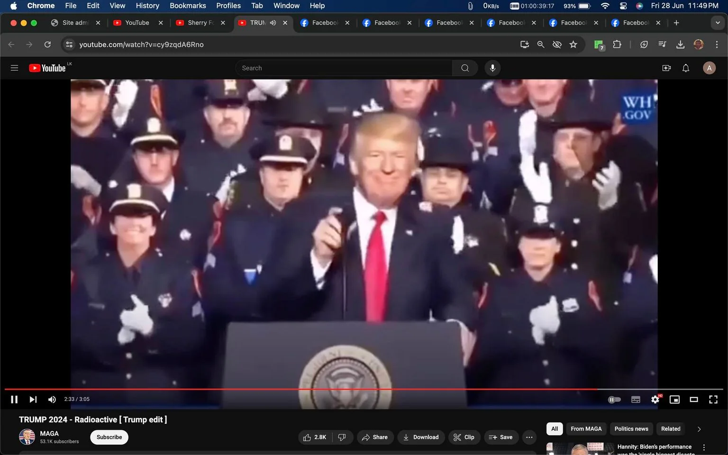View site information icon in address bar
This screenshot has width=728, height=455.
[69, 44]
